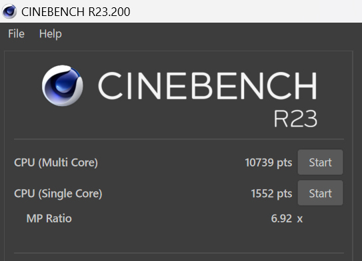The height and width of the screenshot is (261, 362).
Task: Start the CPU Single Core benchmark
Action: click(x=320, y=193)
